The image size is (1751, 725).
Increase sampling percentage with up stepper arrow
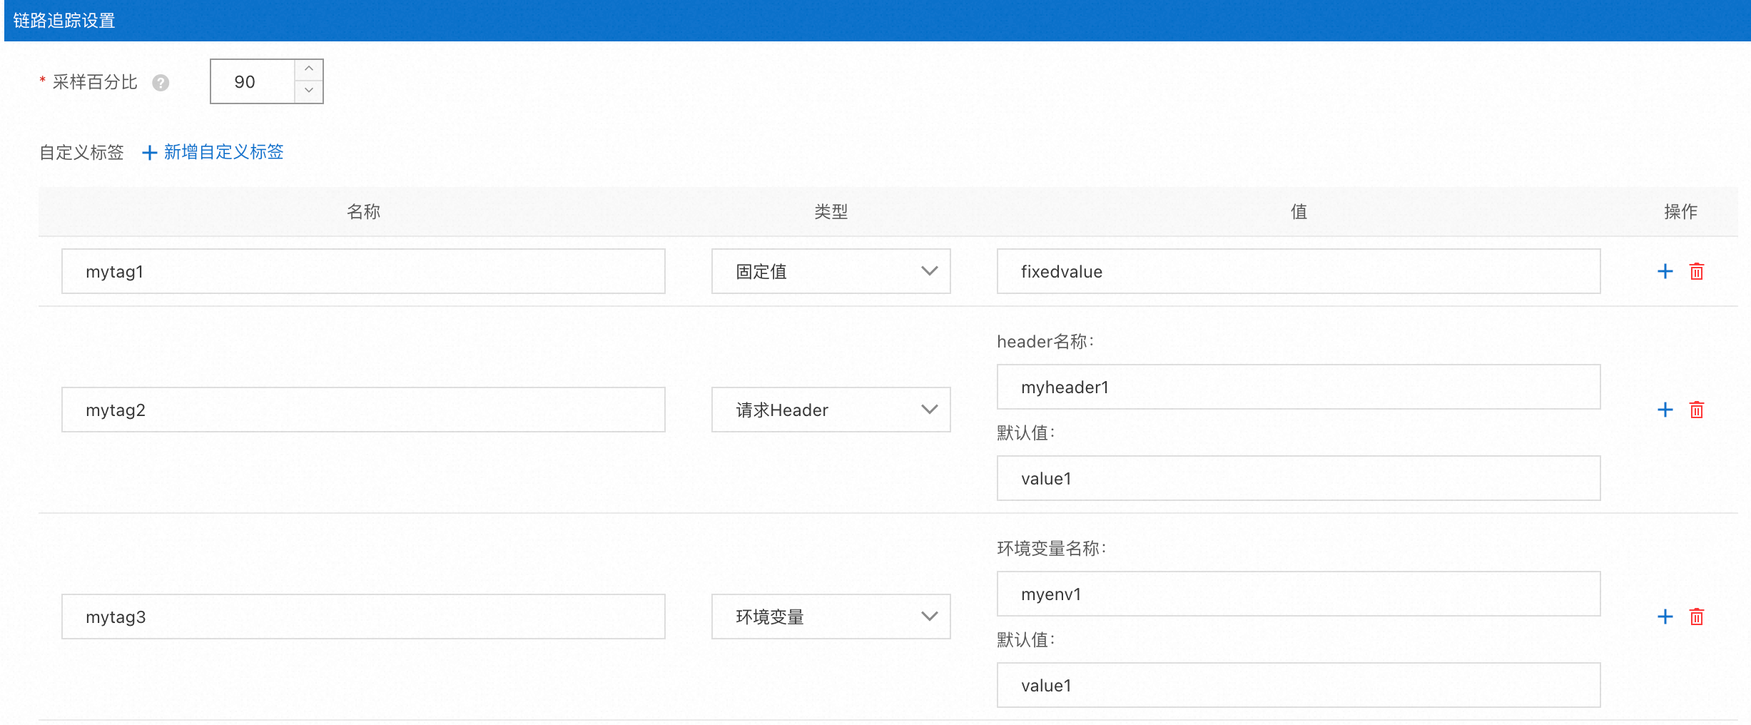click(x=308, y=67)
